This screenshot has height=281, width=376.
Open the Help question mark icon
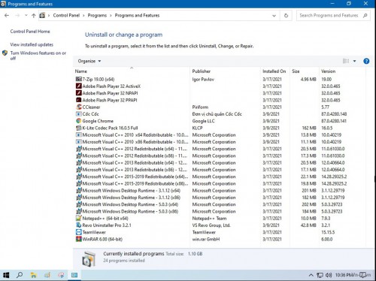(366, 61)
